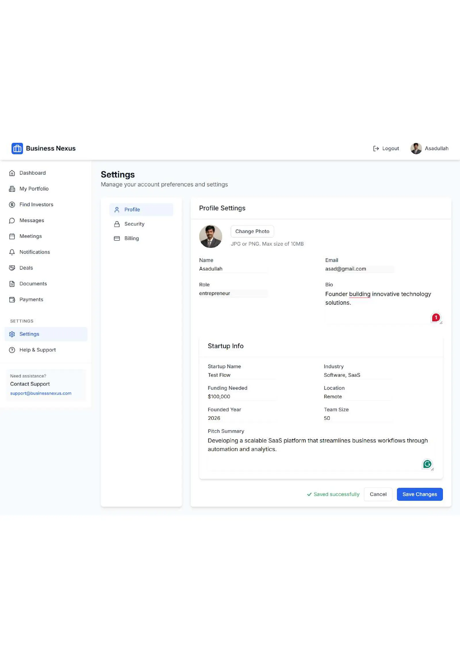460x652 pixels.
Task: Click the red Grammarly badge in Bio field
Action: point(436,318)
